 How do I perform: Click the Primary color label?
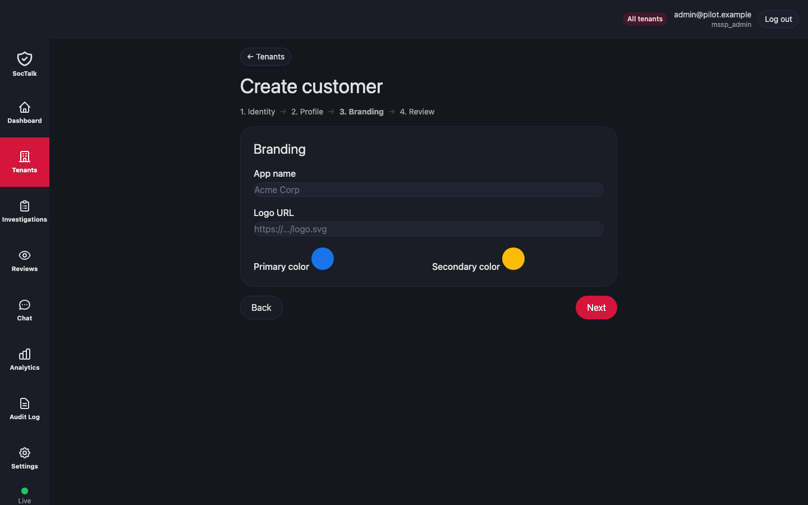(281, 267)
